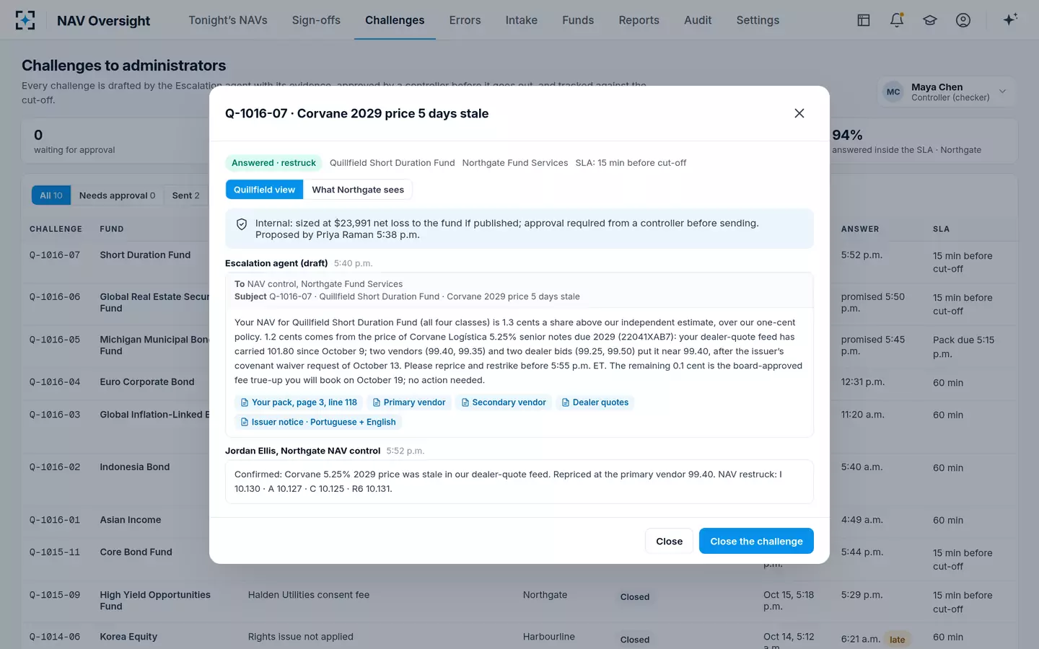Click the late badge on Korea Equity row
This screenshot has width=1039, height=649.
pos(897,640)
